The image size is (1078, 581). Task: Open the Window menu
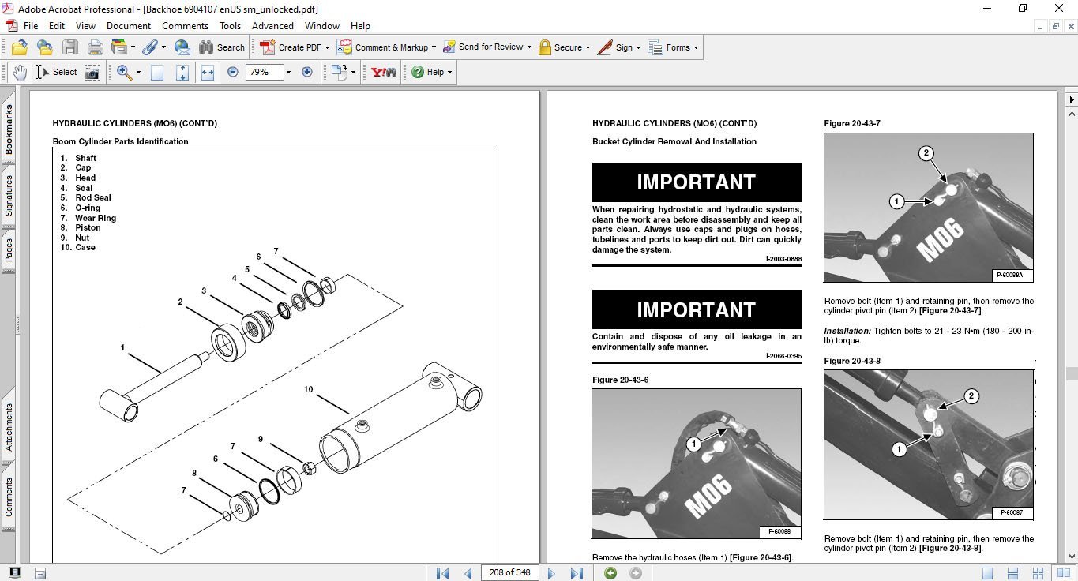322,26
